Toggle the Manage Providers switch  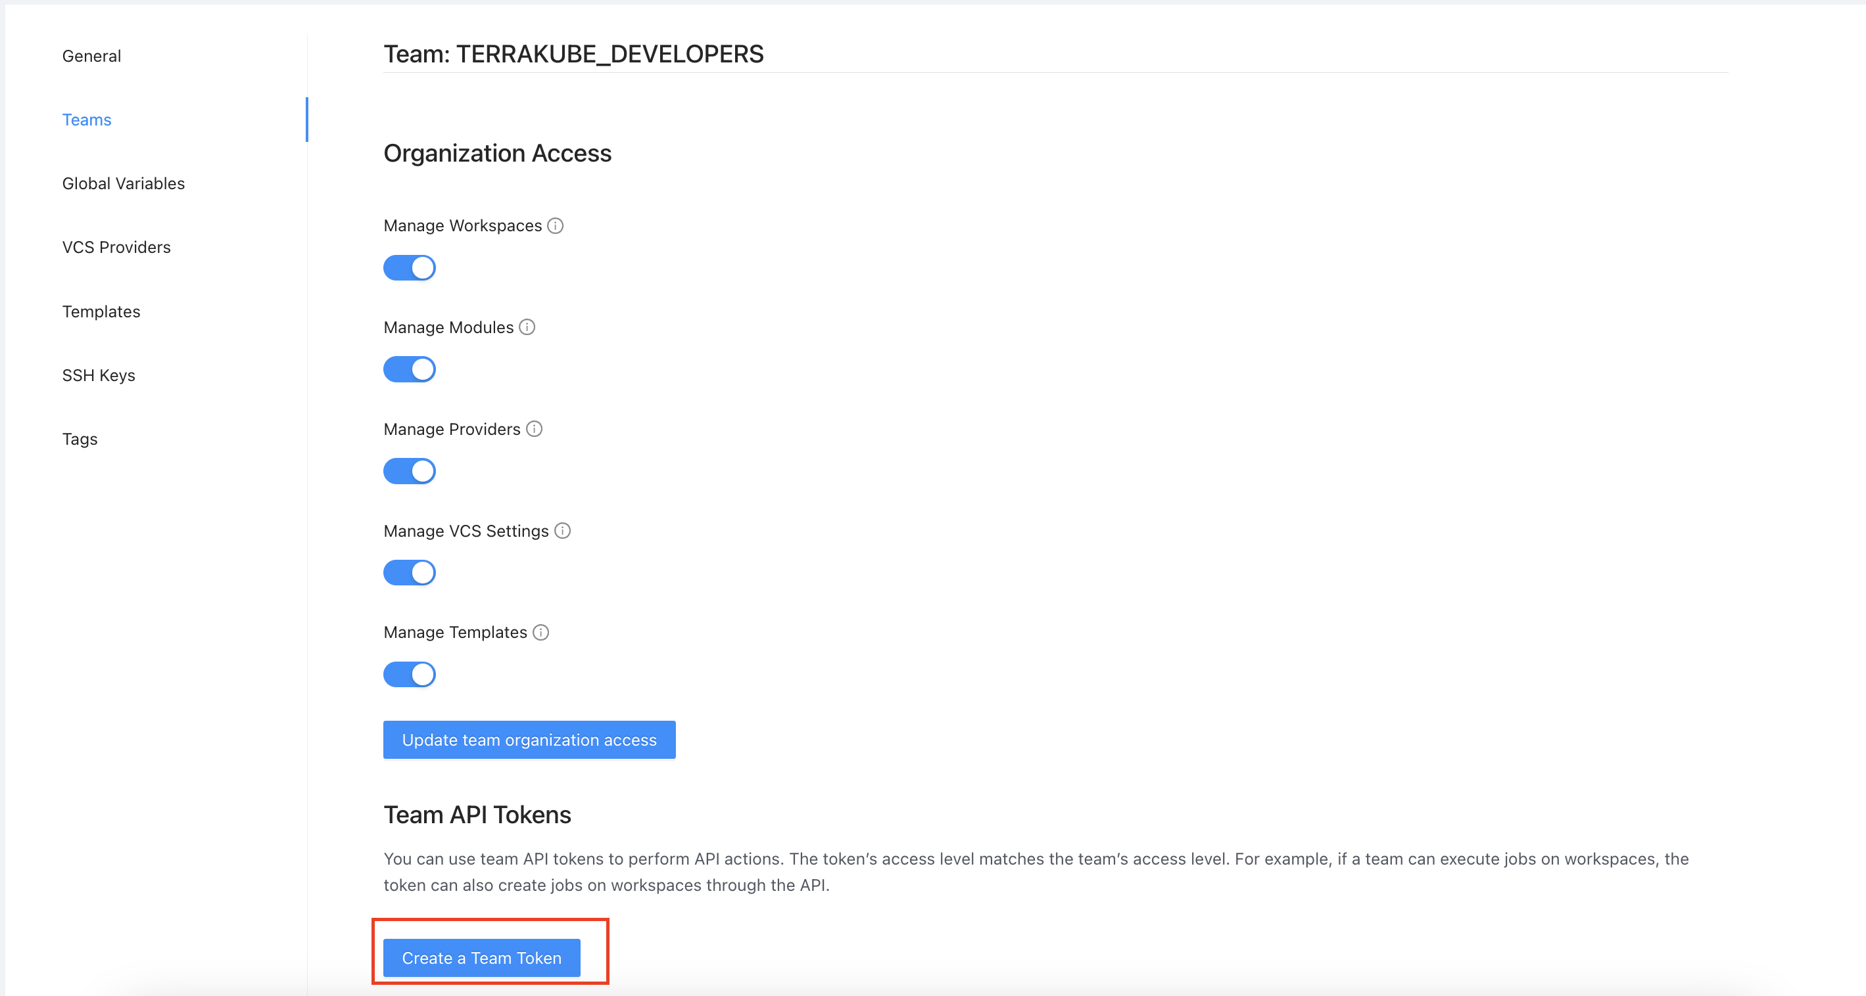[x=409, y=471]
